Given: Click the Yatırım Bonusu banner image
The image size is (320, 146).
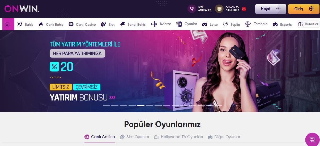Looking at the screenshot, I should 160,71.
